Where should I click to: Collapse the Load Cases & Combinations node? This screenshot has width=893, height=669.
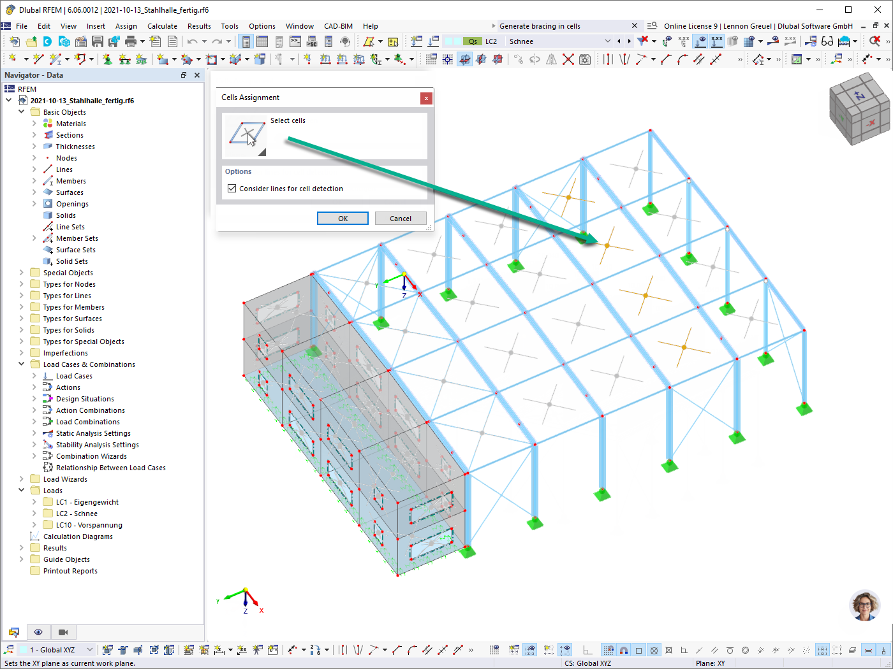pos(21,364)
